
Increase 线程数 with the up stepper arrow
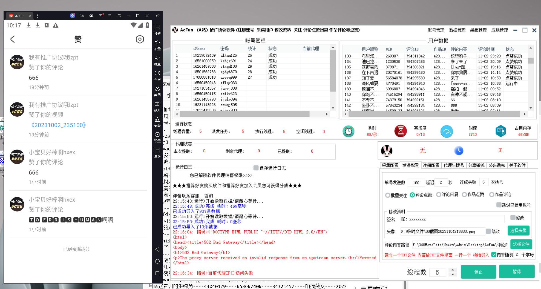tap(453, 270)
